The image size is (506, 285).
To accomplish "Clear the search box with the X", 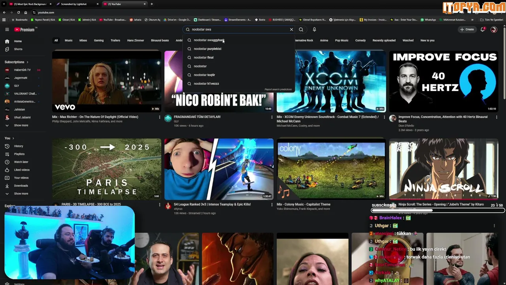I will [x=291, y=29].
